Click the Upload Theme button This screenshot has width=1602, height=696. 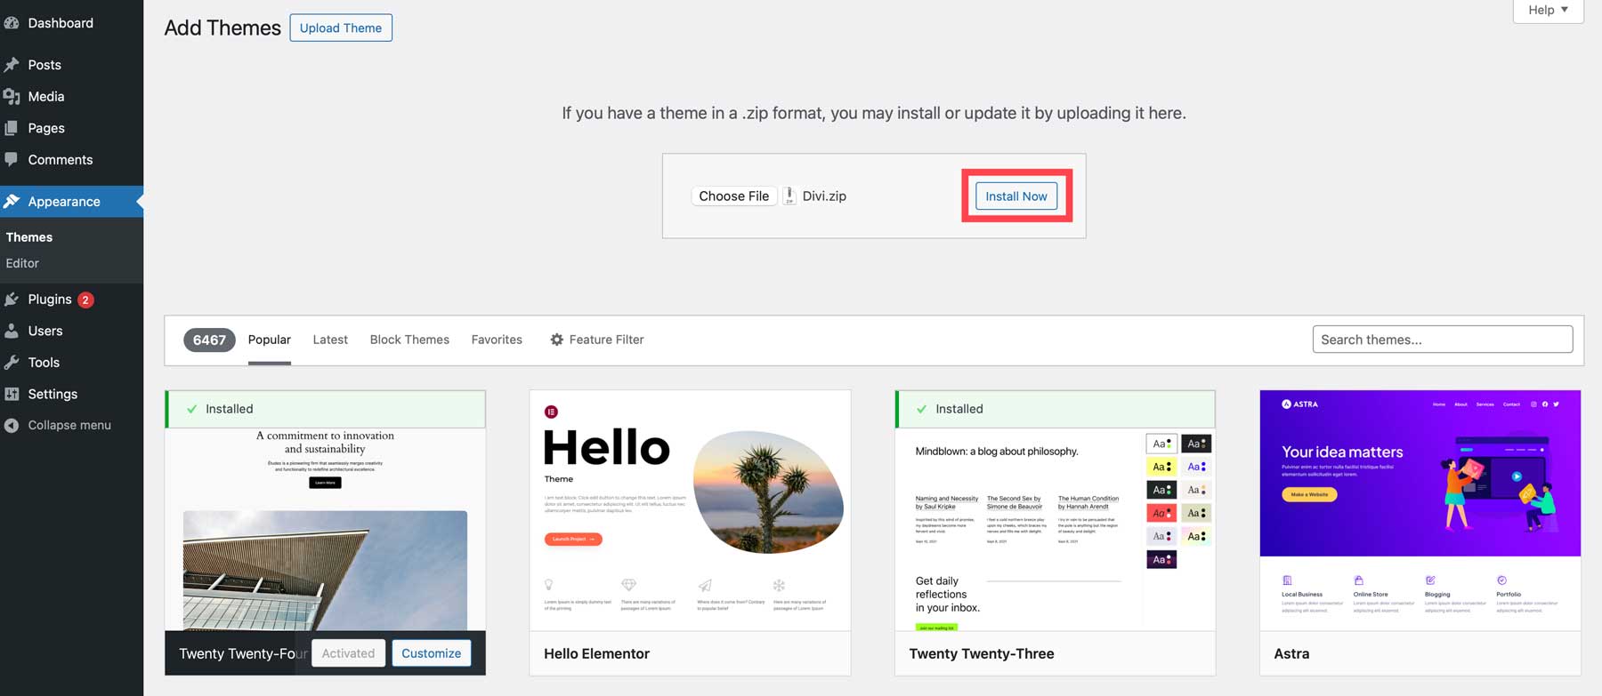tap(341, 28)
